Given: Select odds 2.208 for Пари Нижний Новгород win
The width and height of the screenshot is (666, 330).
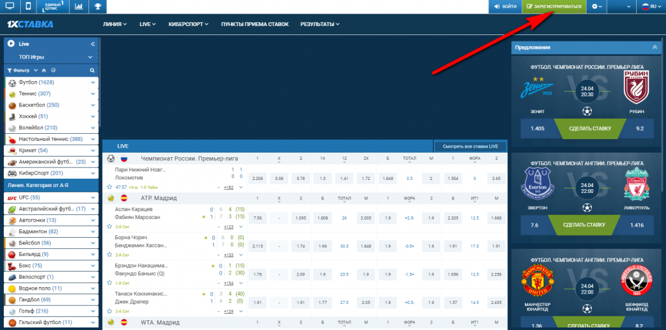Looking at the screenshot, I should click(x=258, y=179).
